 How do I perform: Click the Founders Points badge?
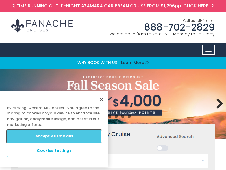tap(135, 112)
